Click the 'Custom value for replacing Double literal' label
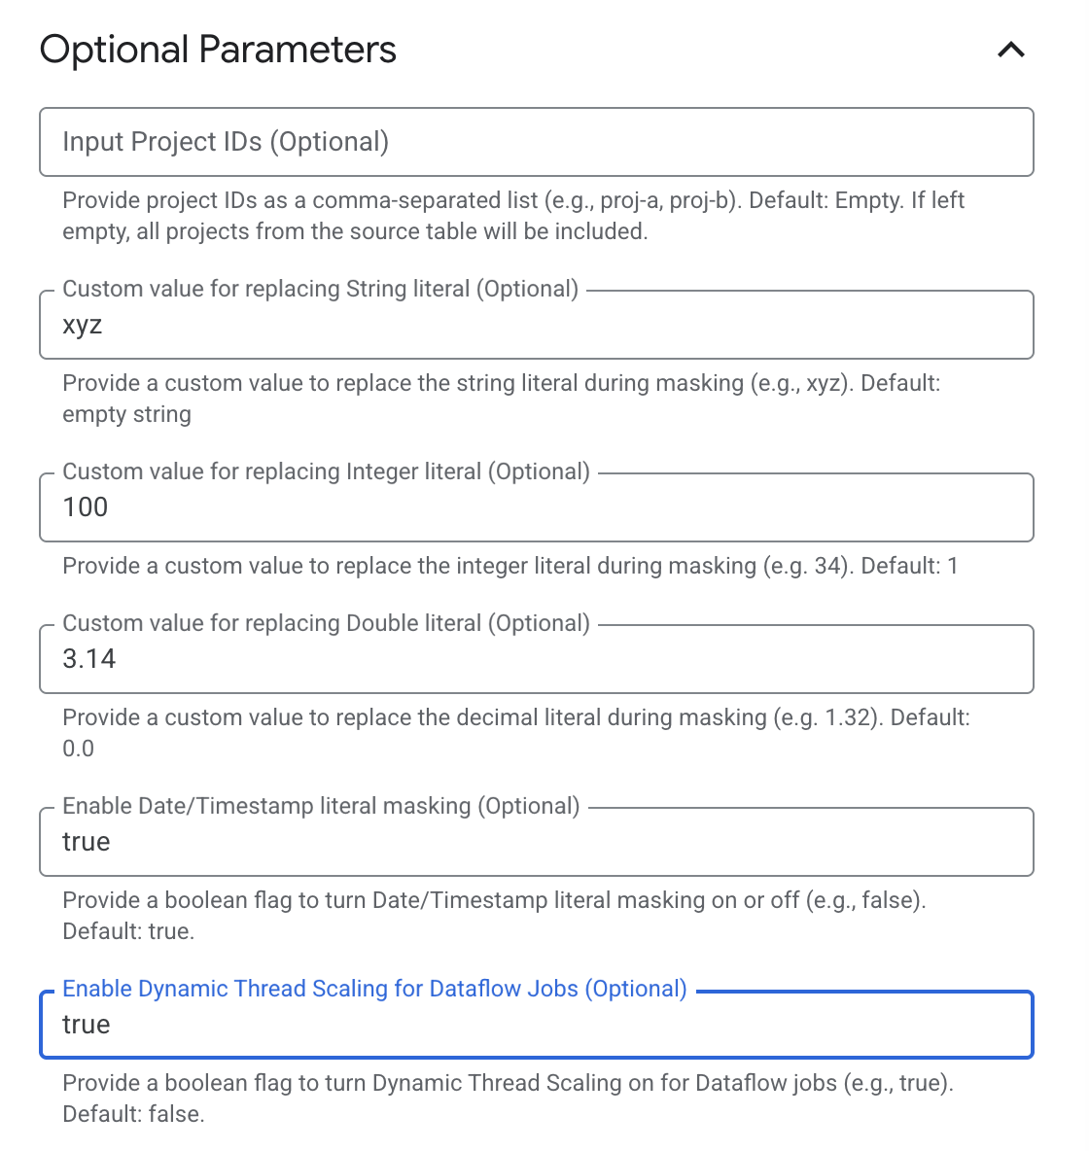1089x1151 pixels. pyautogui.click(x=326, y=623)
